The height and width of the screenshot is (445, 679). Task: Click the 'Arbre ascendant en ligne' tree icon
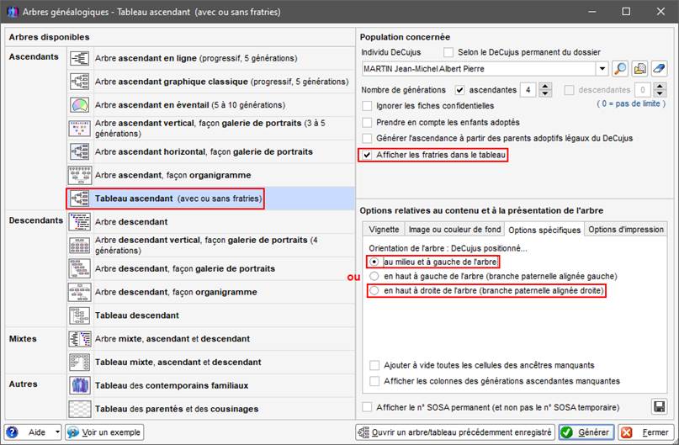pos(80,58)
